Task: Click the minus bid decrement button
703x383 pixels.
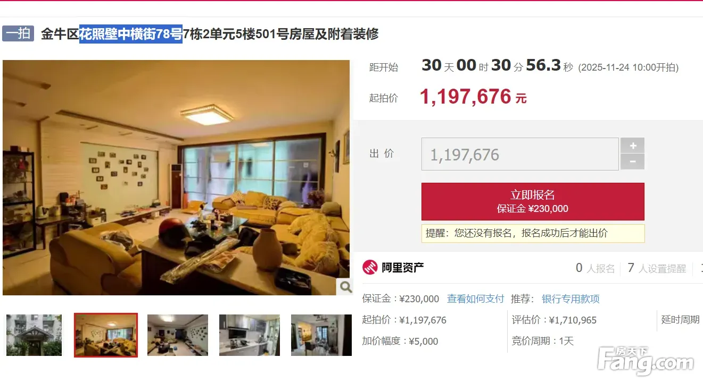Action: click(632, 162)
